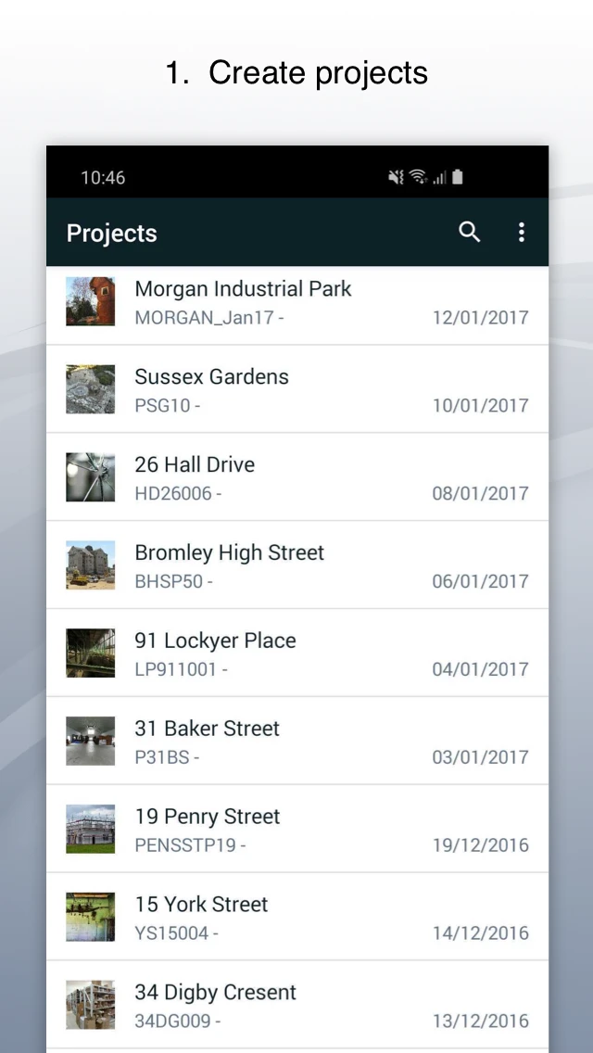The image size is (593, 1053).
Task: Open the three-dot overflow menu
Action: point(522,233)
